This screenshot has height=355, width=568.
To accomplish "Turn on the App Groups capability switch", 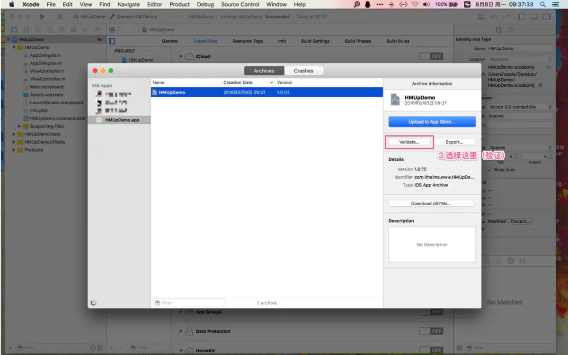I will (x=431, y=312).
